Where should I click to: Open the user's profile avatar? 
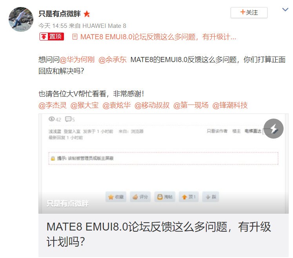[x=21, y=19]
